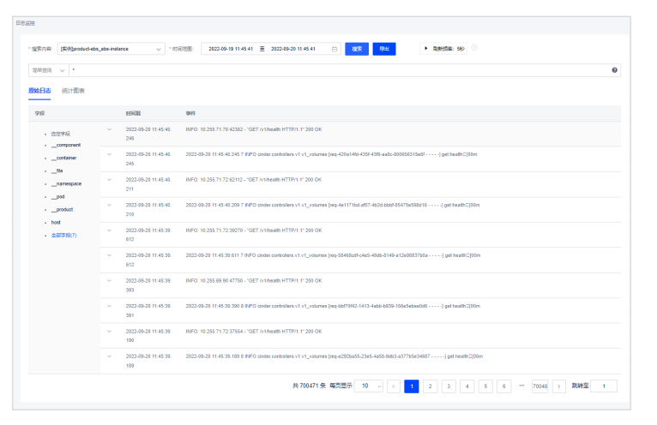Image resolution: width=657 pixels, height=425 pixels.
Task: Go to previous page with left arrow
Action: coord(394,386)
